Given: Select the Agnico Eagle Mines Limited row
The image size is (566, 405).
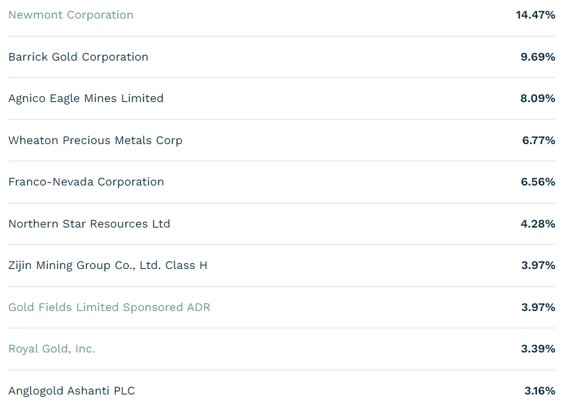Looking at the screenshot, I should pos(281,98).
